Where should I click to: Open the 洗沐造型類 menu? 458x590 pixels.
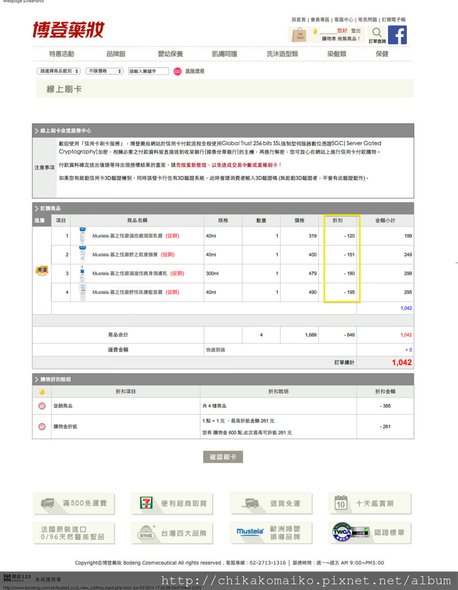282,54
